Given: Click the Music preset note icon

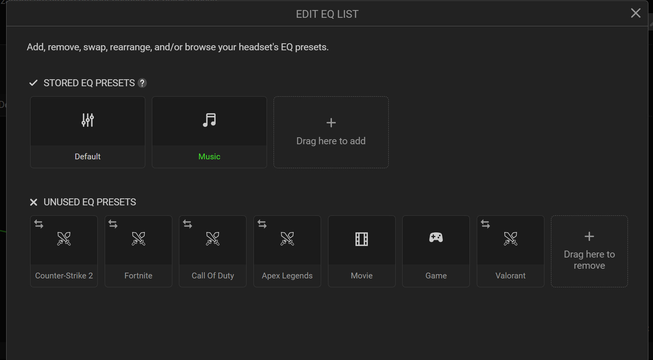Looking at the screenshot, I should 209,120.
